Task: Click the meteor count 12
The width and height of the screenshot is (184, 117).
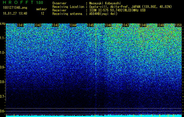Action: click(42, 13)
